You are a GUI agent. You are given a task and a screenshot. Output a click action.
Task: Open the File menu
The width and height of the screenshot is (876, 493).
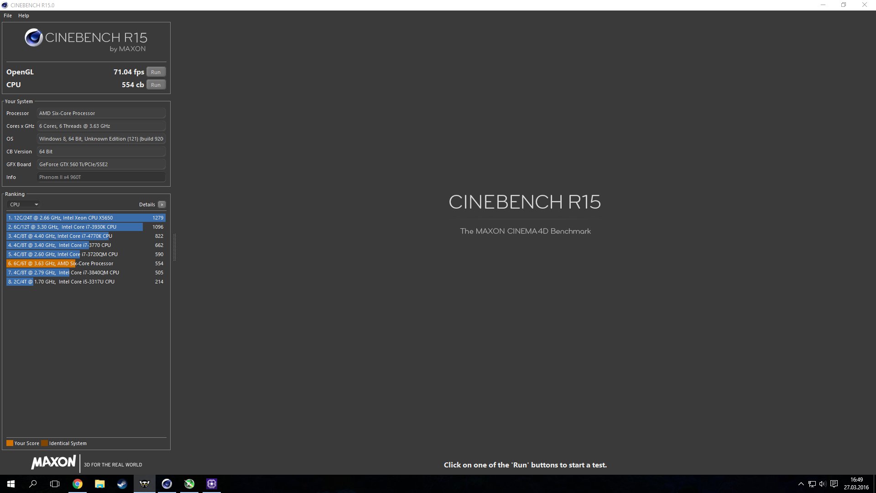(x=8, y=16)
